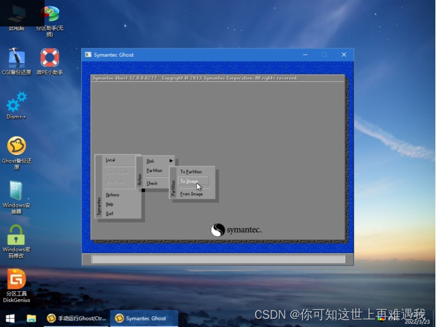Viewport: 436px width, 327px height.
Task: Choose To Partition option
Action: click(191, 171)
